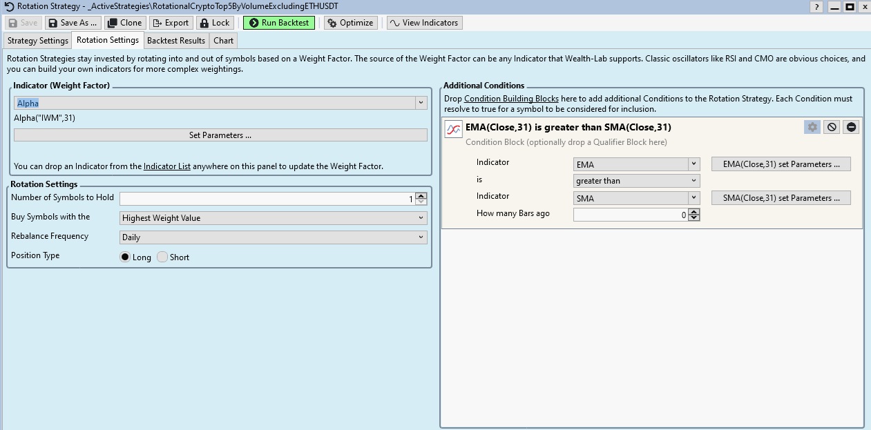Click View Indicators in the toolbar
The height and width of the screenshot is (430, 871).
(x=424, y=23)
